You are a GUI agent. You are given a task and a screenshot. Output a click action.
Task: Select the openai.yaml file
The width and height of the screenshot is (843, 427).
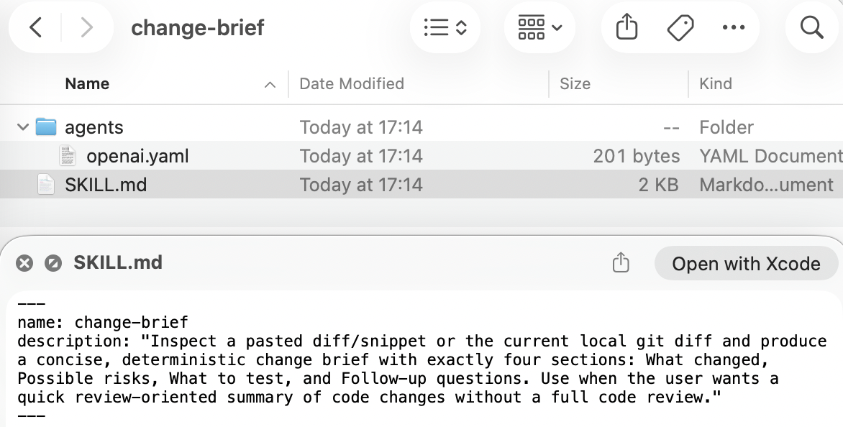coord(137,156)
